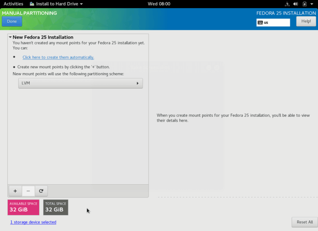Open the Install to Hard Drive app menu

tap(56, 4)
